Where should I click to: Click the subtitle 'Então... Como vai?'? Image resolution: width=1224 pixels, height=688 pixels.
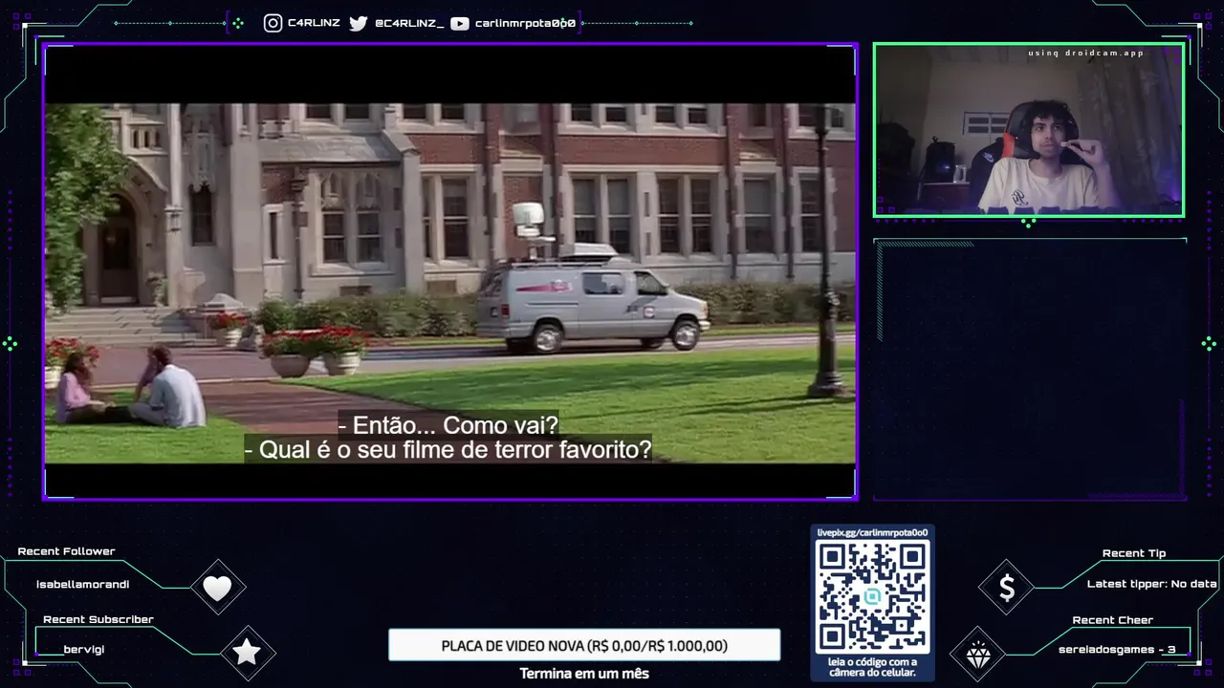click(448, 424)
